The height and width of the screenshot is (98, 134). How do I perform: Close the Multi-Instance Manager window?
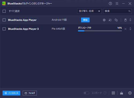tap(130, 3)
